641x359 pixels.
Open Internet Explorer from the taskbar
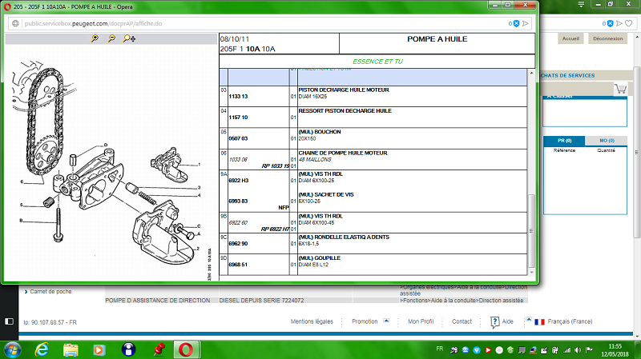tap(42, 350)
